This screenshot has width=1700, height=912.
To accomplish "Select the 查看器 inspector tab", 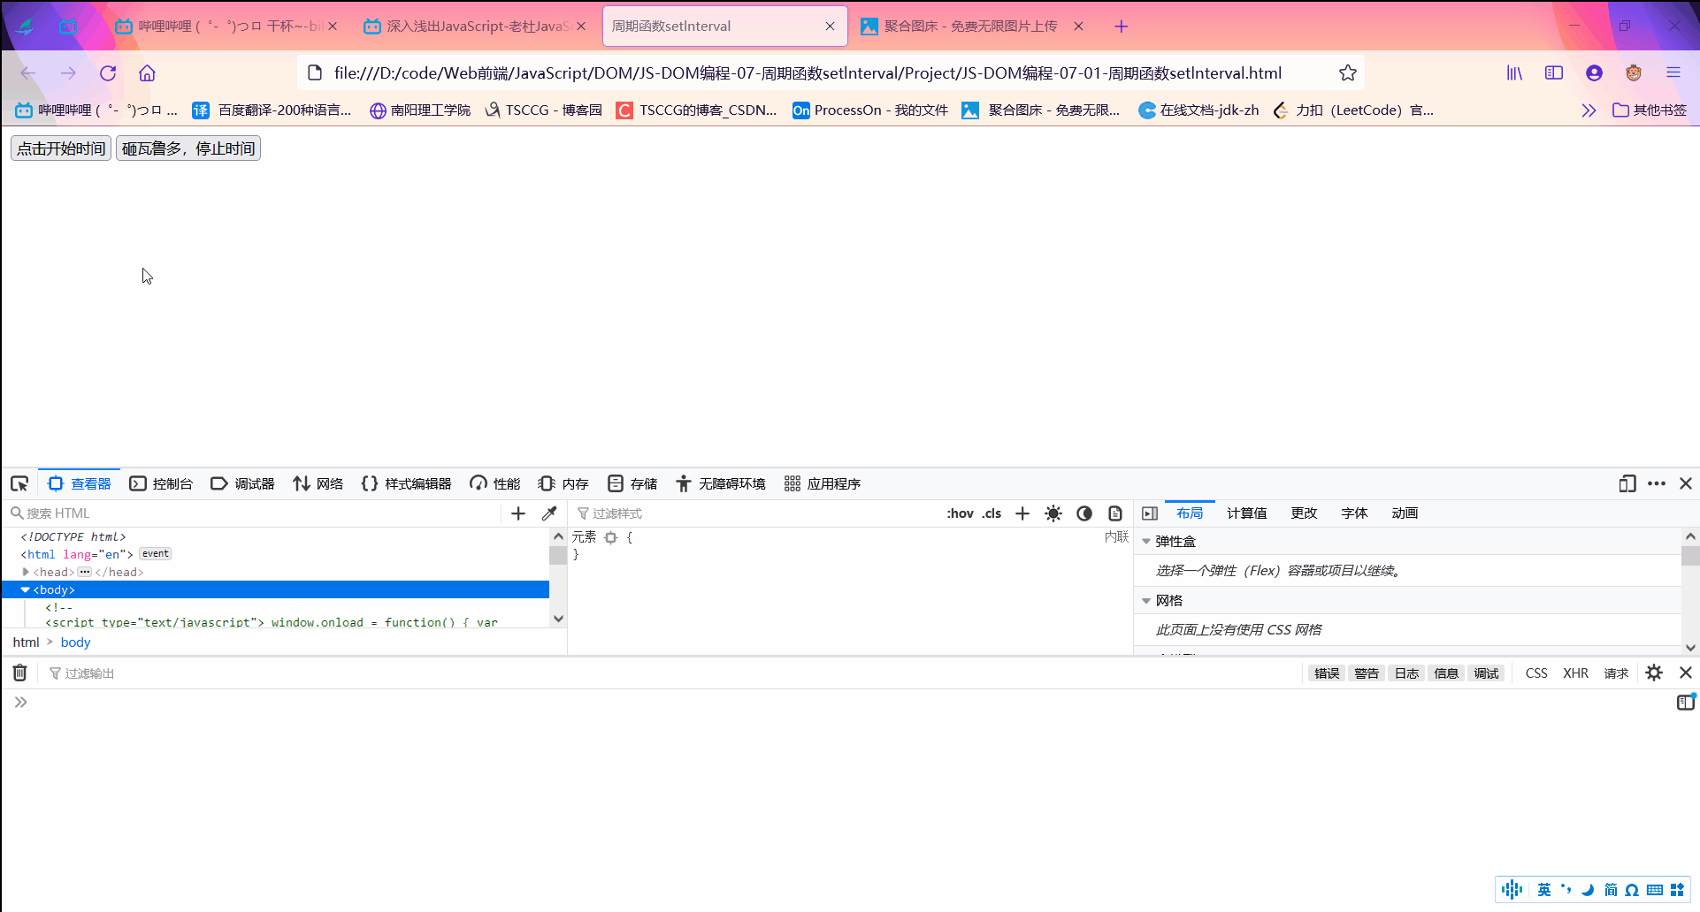I will [80, 483].
